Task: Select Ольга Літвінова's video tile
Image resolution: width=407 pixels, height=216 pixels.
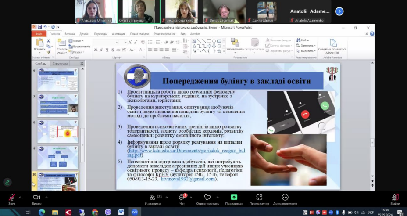Action: pos(139,12)
